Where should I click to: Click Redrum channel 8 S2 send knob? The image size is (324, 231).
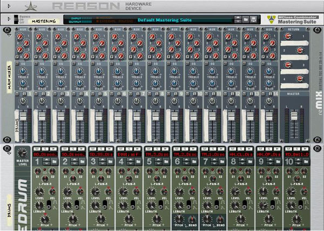(x=248, y=171)
